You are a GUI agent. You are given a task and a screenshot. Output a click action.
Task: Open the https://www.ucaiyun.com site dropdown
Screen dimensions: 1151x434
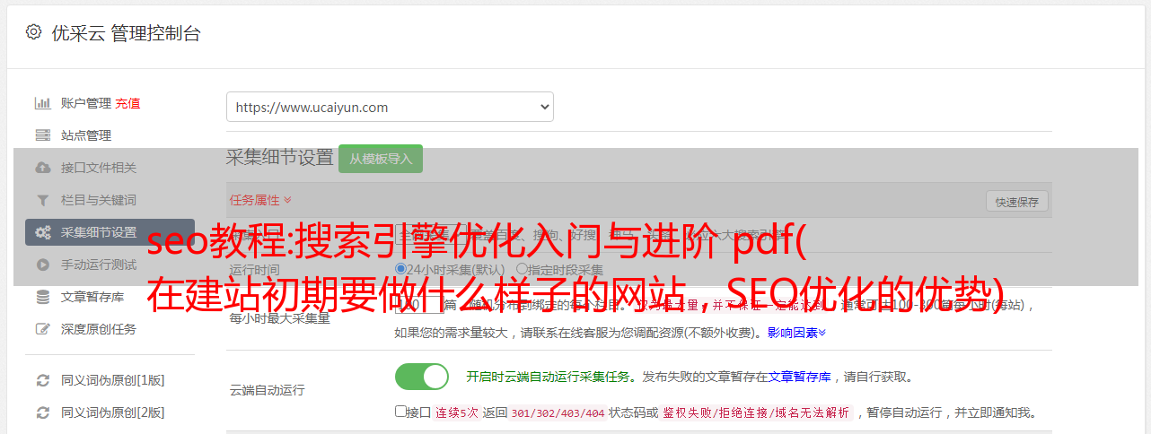click(x=390, y=107)
